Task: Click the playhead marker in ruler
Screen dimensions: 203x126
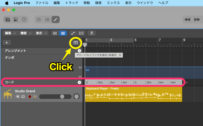Action: coord(85,45)
